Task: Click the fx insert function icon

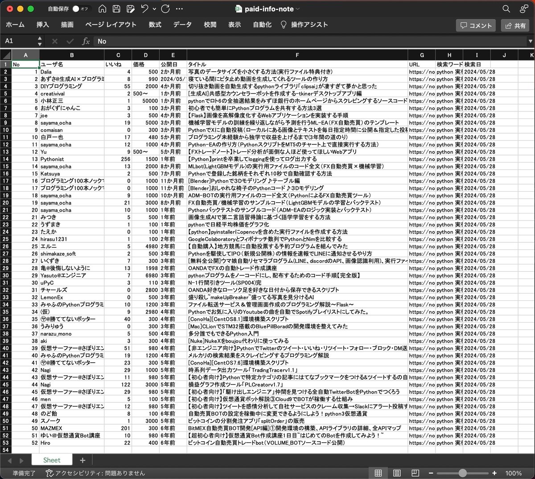Action: click(86, 41)
